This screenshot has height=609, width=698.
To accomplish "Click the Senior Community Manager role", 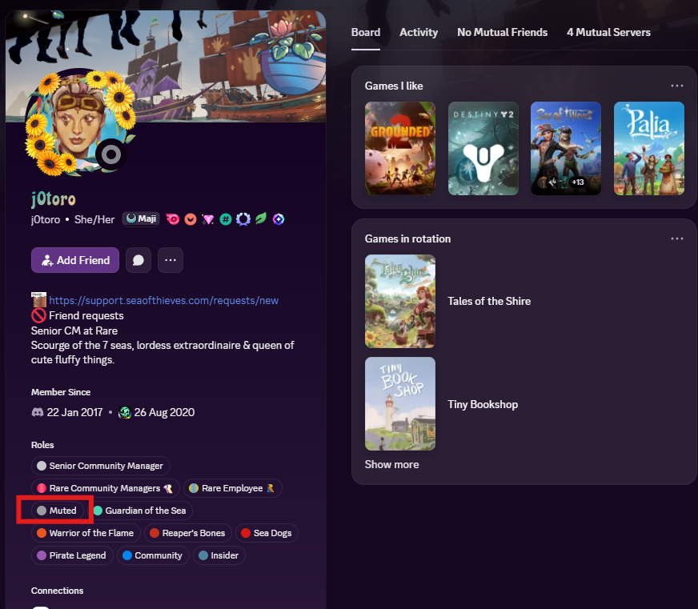I will click(101, 466).
